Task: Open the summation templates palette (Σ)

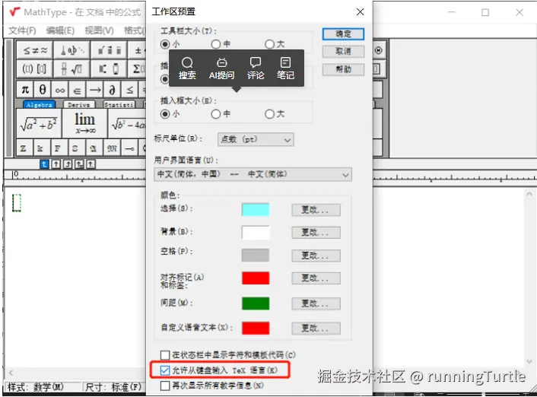Action: pyautogui.click(x=138, y=69)
